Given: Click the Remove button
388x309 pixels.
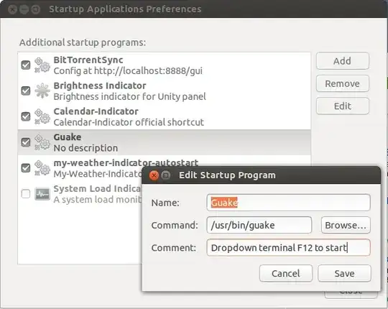Looking at the screenshot, I should click(343, 83).
